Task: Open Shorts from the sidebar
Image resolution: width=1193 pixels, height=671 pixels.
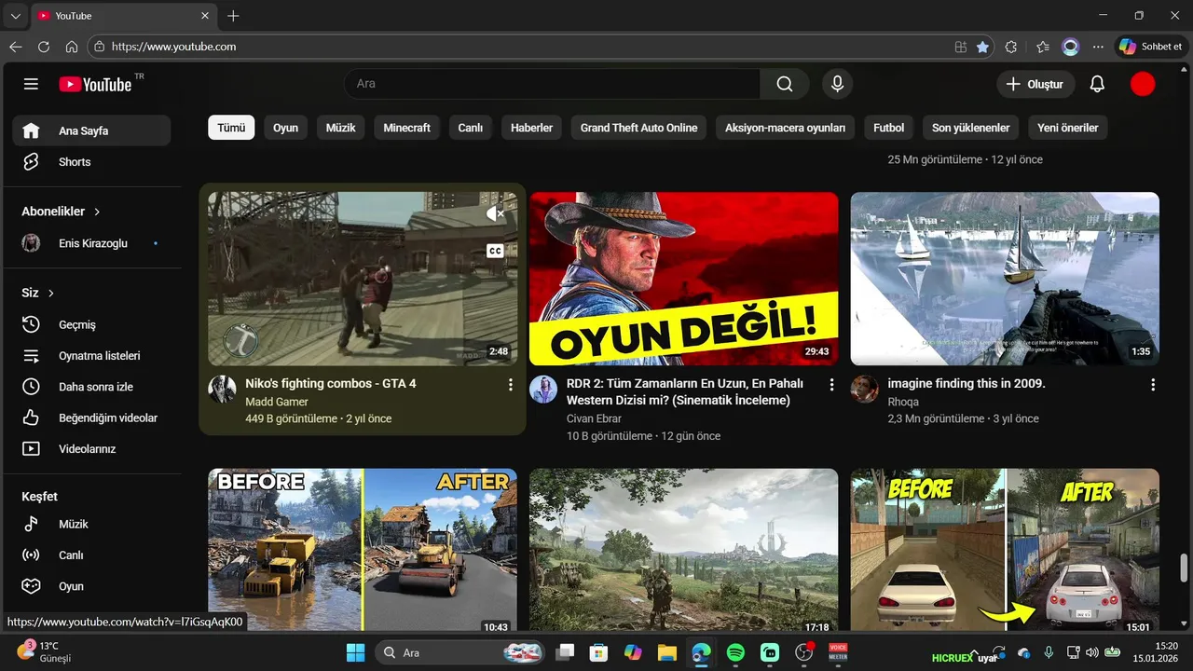Action: (91, 162)
